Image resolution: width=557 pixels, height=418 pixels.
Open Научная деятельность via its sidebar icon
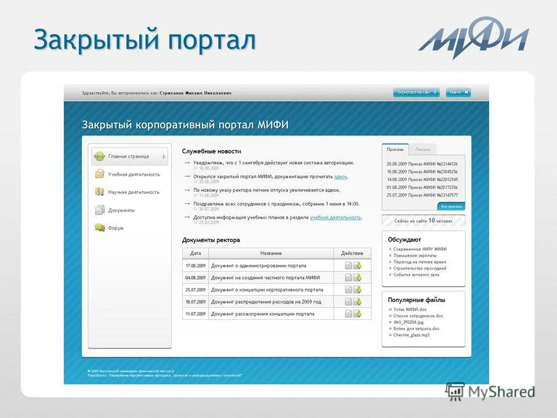click(x=99, y=192)
